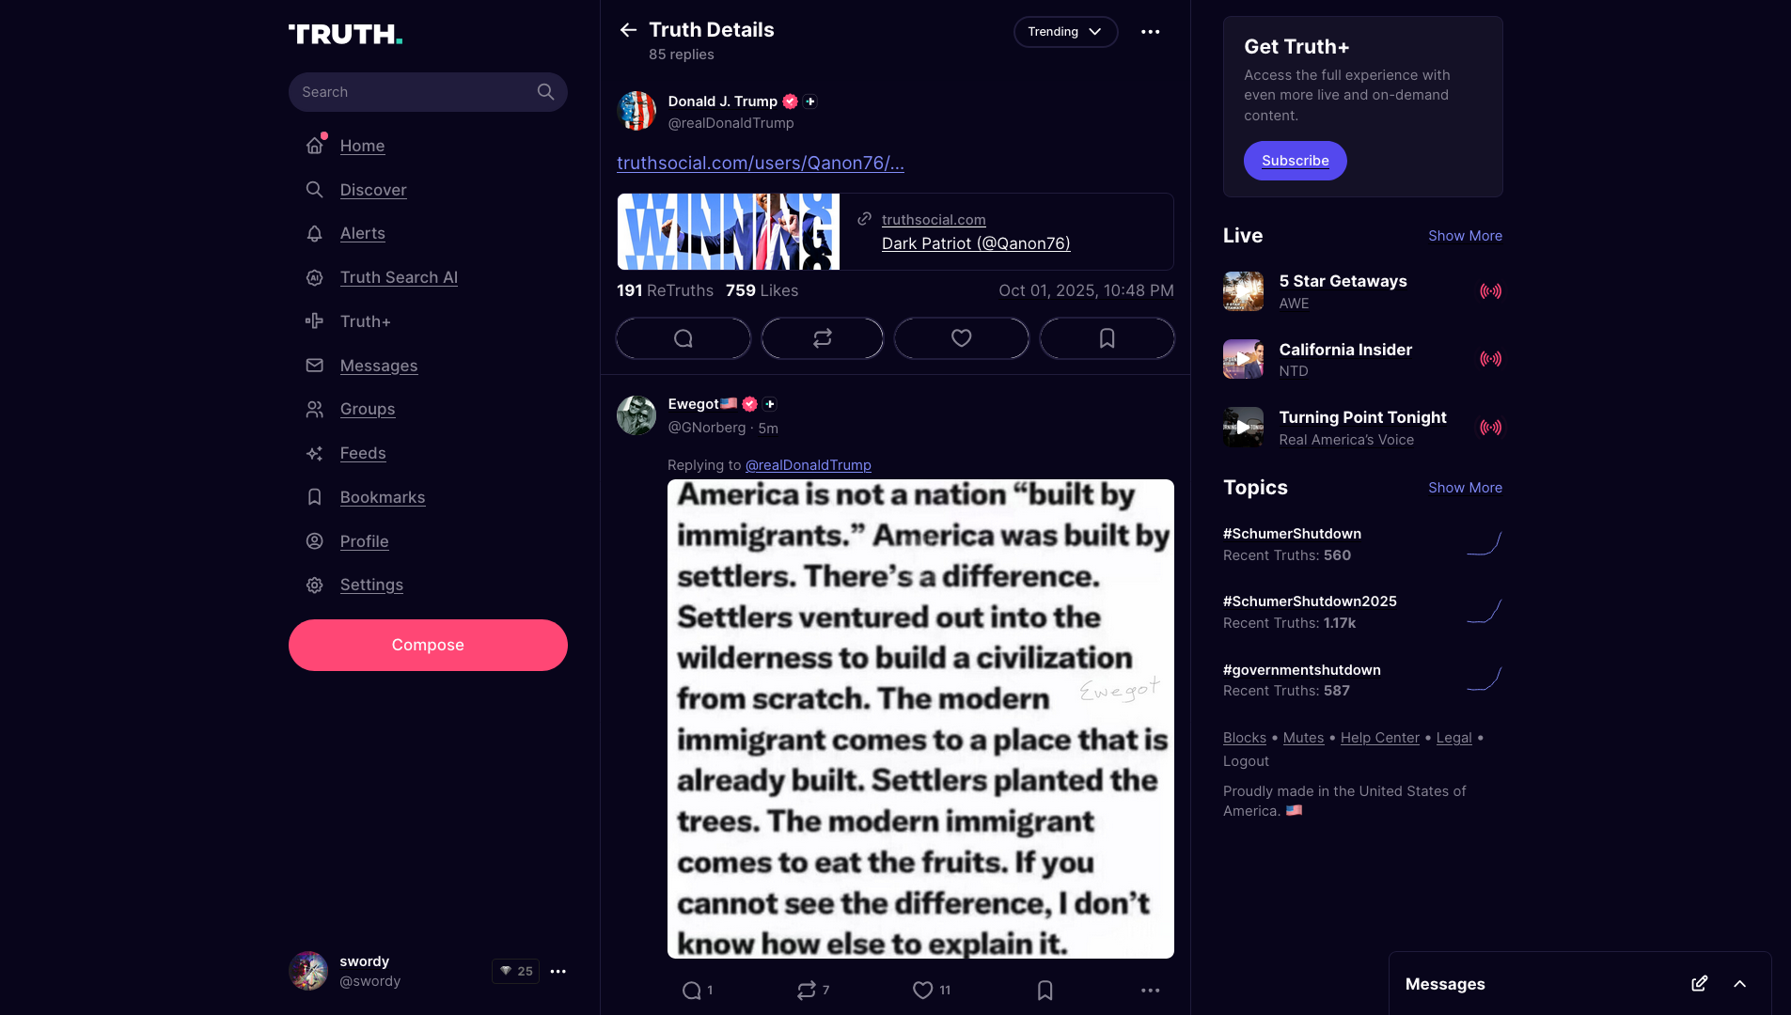Image resolution: width=1791 pixels, height=1015 pixels.
Task: Click the Home icon with notification dot
Action: point(315,145)
